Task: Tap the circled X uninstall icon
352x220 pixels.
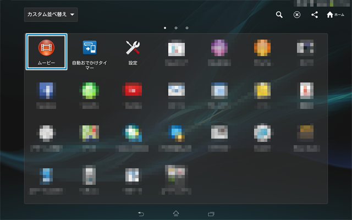Action: (x=297, y=15)
